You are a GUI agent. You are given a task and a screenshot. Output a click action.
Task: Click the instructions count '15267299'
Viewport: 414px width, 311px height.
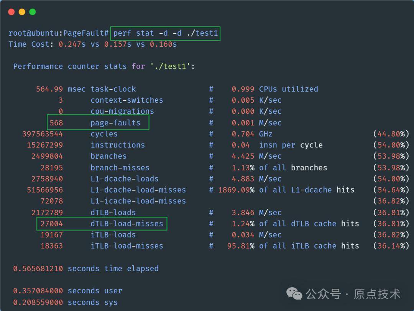(x=45, y=145)
